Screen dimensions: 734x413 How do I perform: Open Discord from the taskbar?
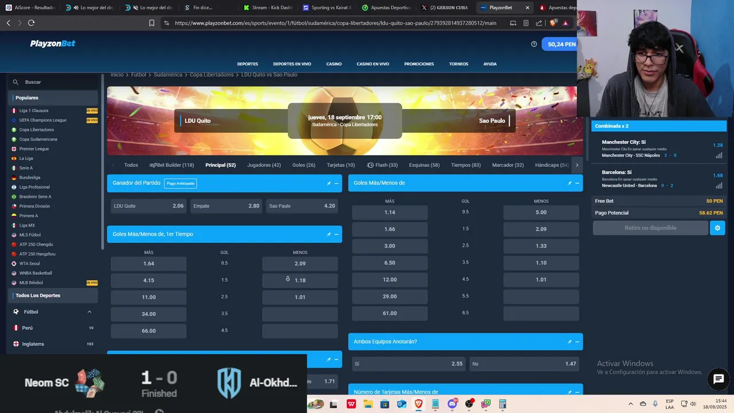[x=452, y=404]
